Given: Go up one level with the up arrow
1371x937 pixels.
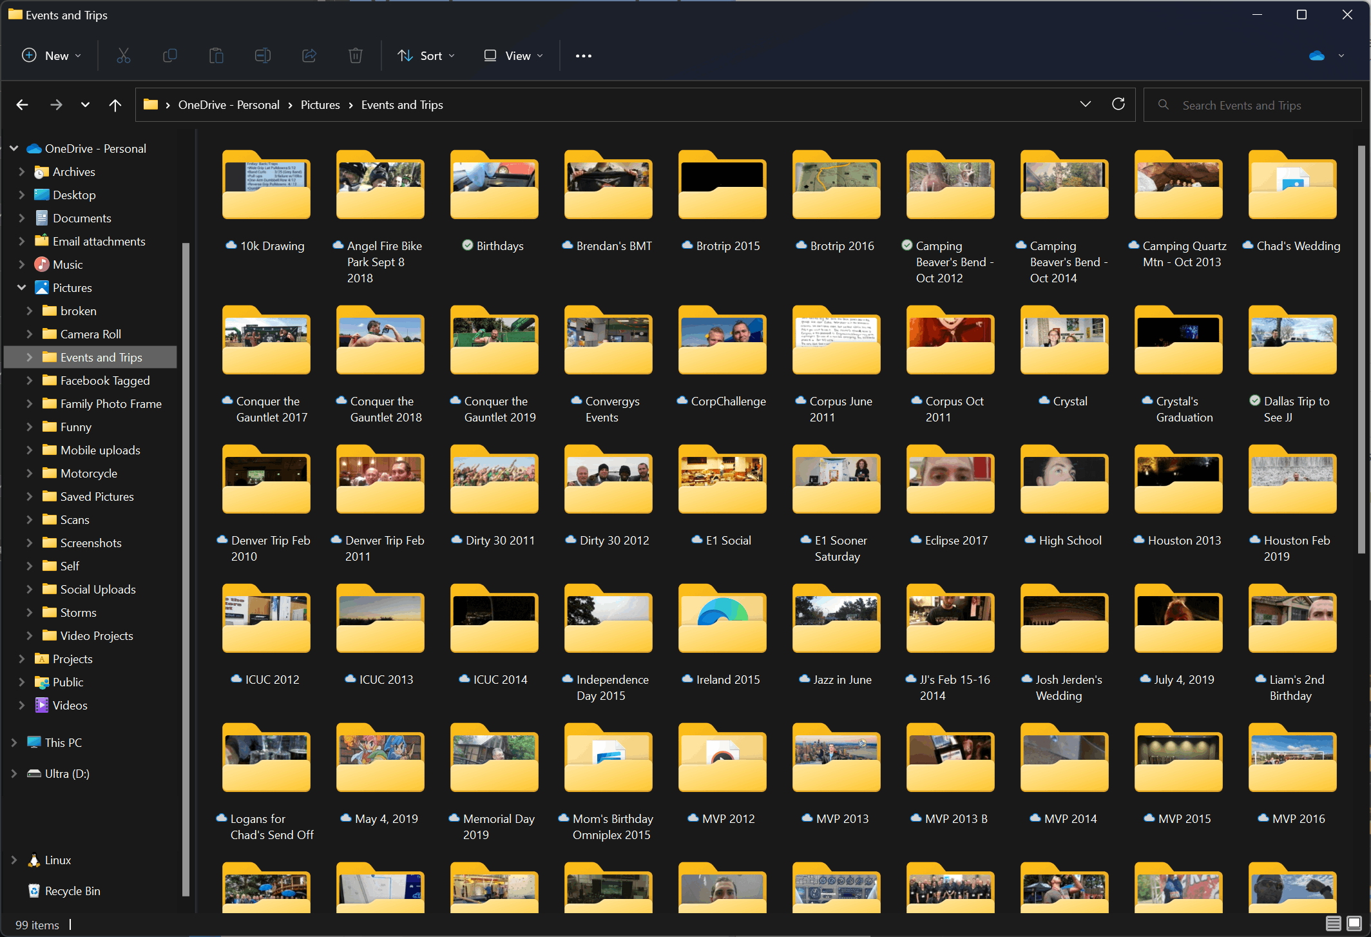Looking at the screenshot, I should (115, 105).
